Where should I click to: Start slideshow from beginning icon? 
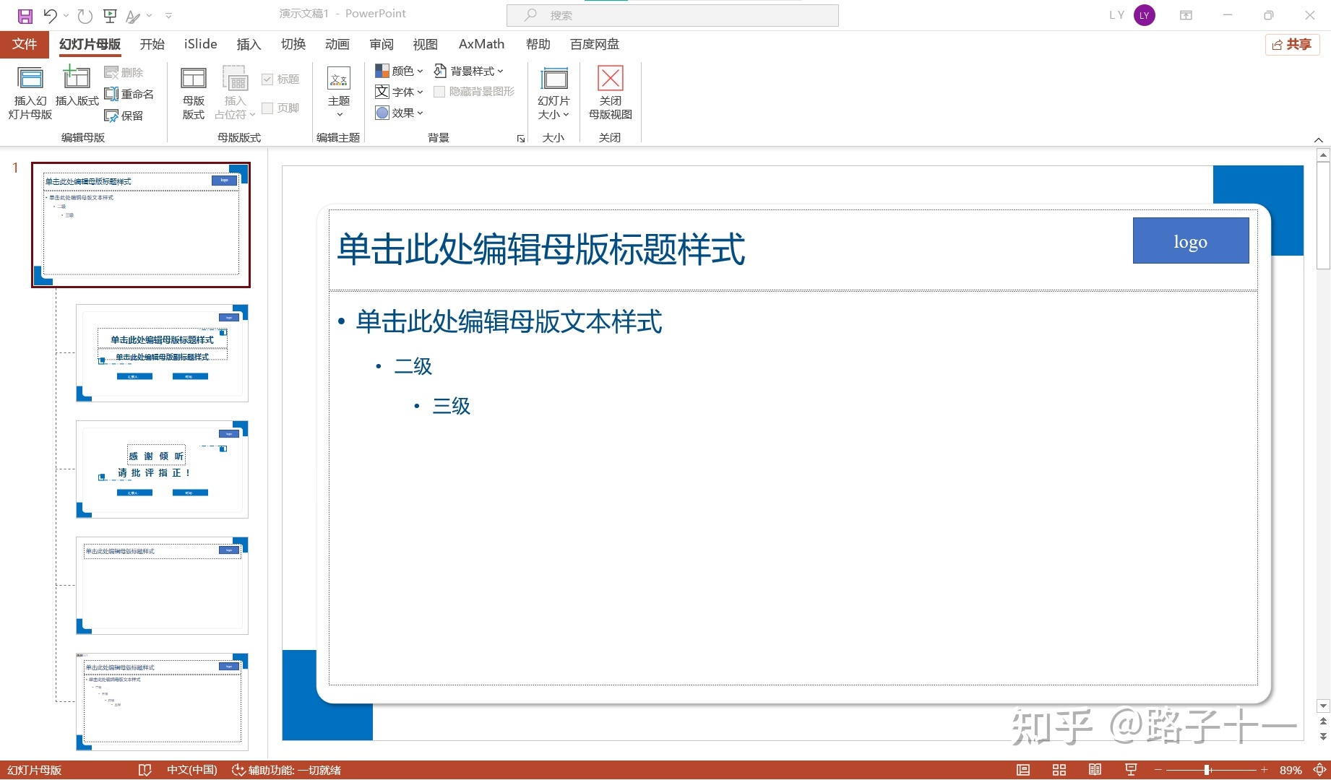[x=111, y=15]
